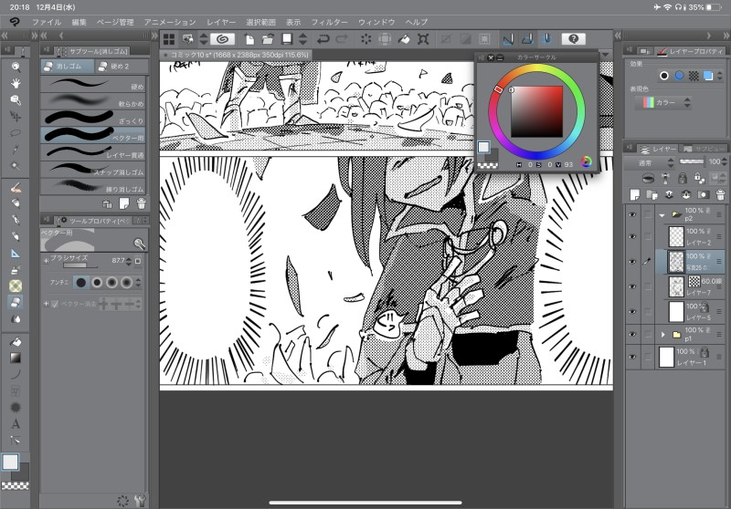This screenshot has height=509, width=731.
Task: Toggle visibility of レイヤー5 layer
Action: 632,311
